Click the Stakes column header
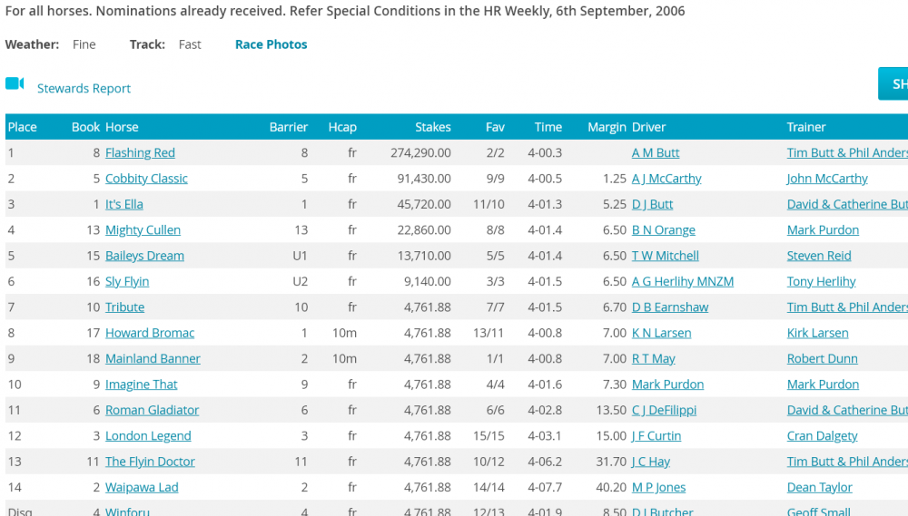Screen dimensions: 908x516 coord(432,127)
